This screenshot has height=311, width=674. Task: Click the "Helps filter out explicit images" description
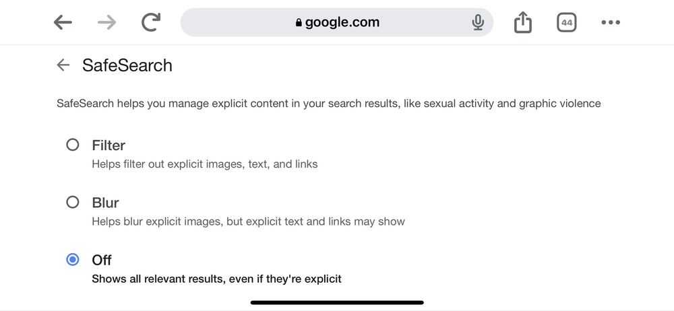click(204, 164)
